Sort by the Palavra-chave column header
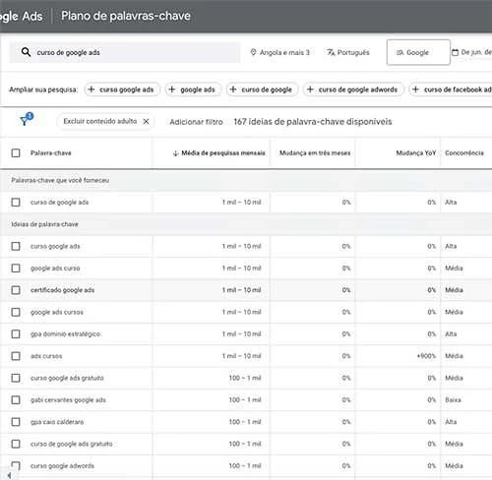The image size is (492, 480). tap(51, 153)
